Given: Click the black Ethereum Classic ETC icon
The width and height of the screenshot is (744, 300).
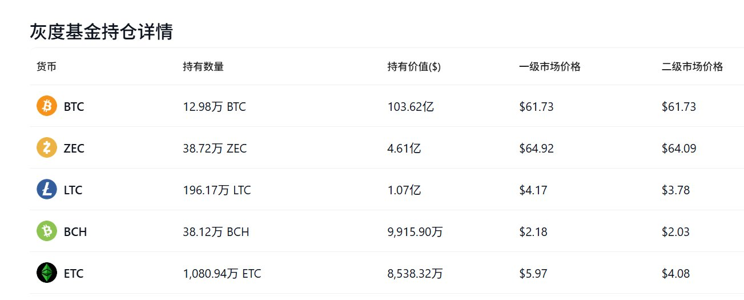Looking at the screenshot, I should tap(47, 273).
